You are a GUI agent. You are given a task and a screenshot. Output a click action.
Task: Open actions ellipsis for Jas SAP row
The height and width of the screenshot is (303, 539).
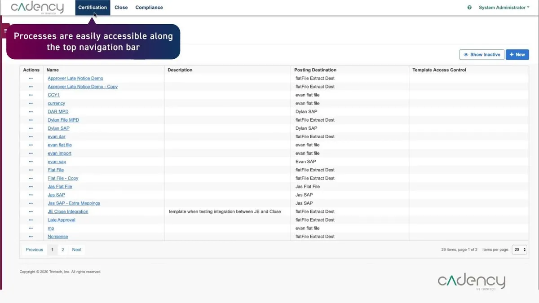(31, 195)
